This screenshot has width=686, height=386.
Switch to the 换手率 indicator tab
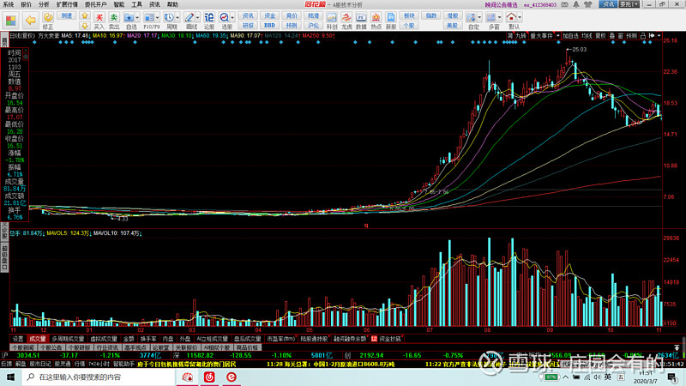146,338
